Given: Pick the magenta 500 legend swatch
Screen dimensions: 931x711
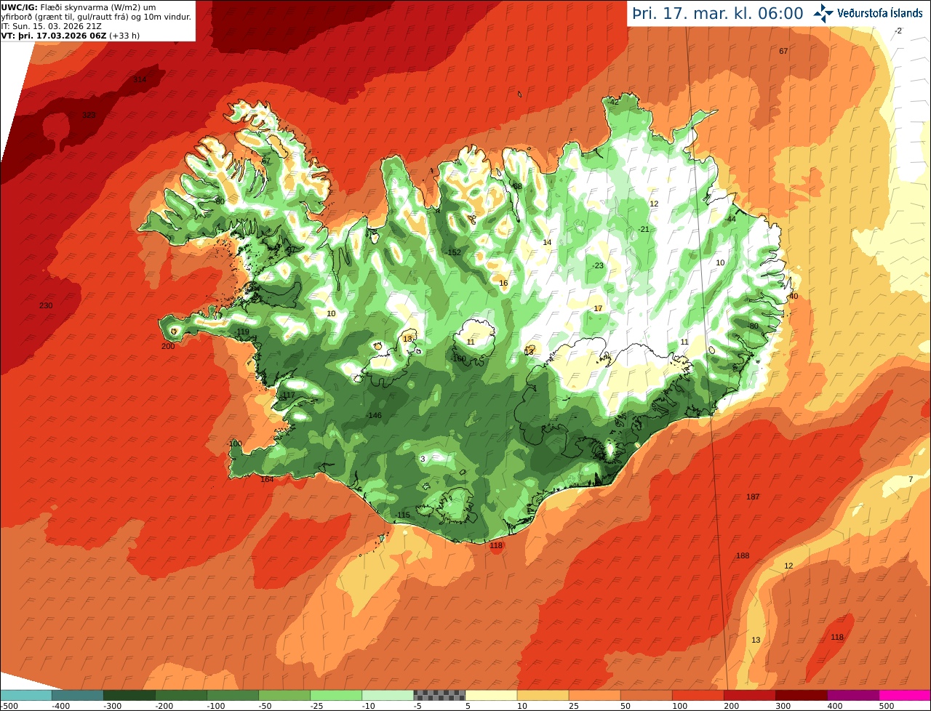Looking at the screenshot, I should 905,695.
